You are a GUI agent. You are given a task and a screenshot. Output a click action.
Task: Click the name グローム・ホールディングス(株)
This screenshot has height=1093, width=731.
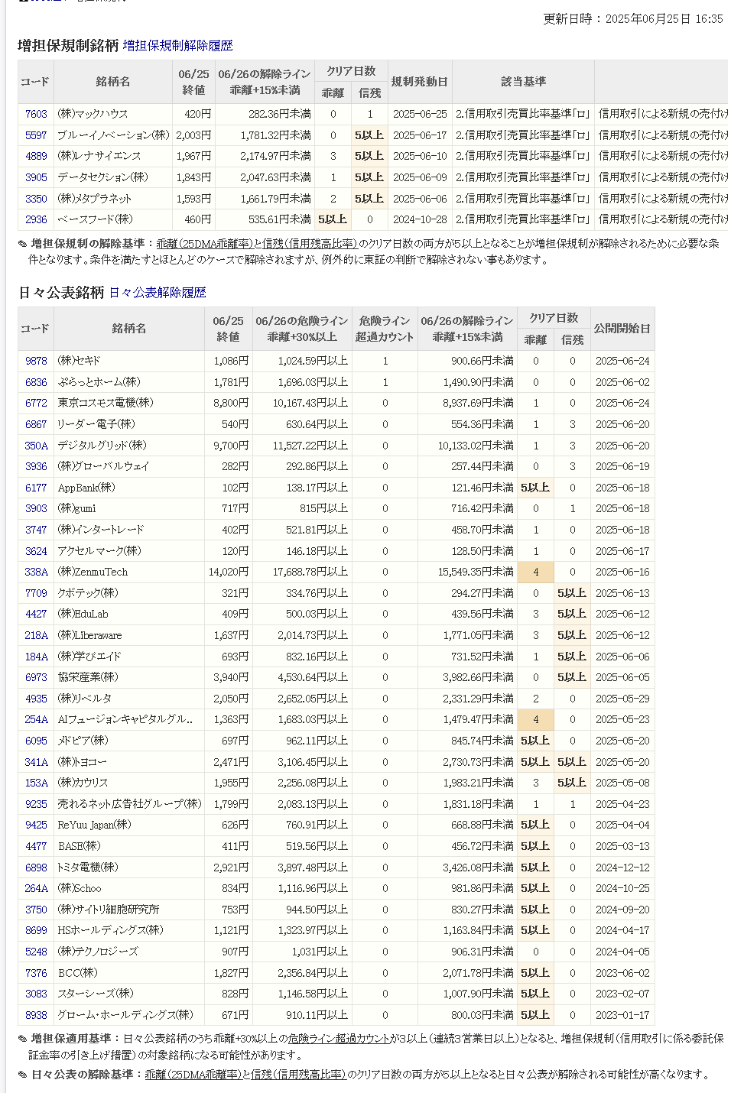point(126,1015)
